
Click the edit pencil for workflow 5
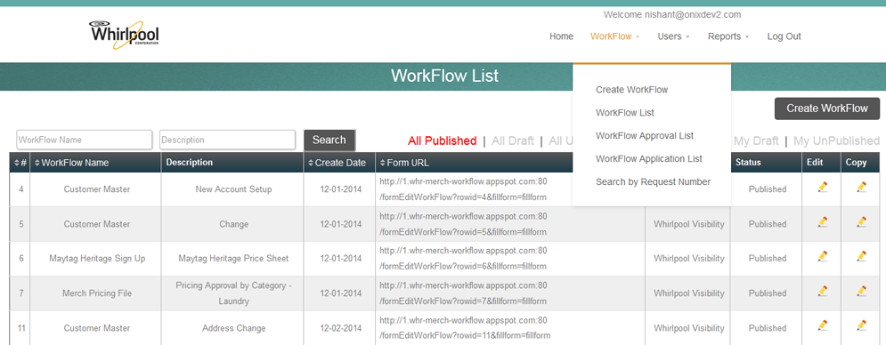(823, 222)
